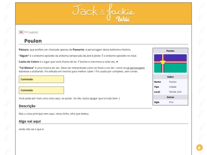Click the Sobre header in the infobox
This screenshot has height=155, width=207.
tap(170, 77)
